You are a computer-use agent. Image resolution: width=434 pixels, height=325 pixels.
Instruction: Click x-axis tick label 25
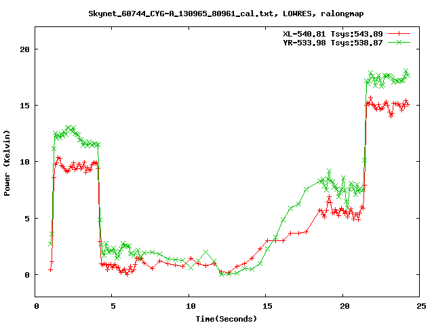(x=421, y=306)
